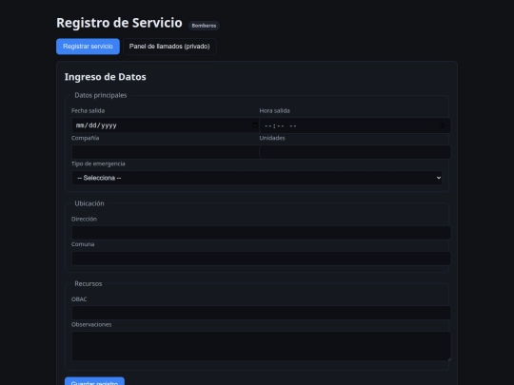This screenshot has width=514, height=385.
Task: Open the clock picker icon in Hora salida
Action: (x=442, y=125)
